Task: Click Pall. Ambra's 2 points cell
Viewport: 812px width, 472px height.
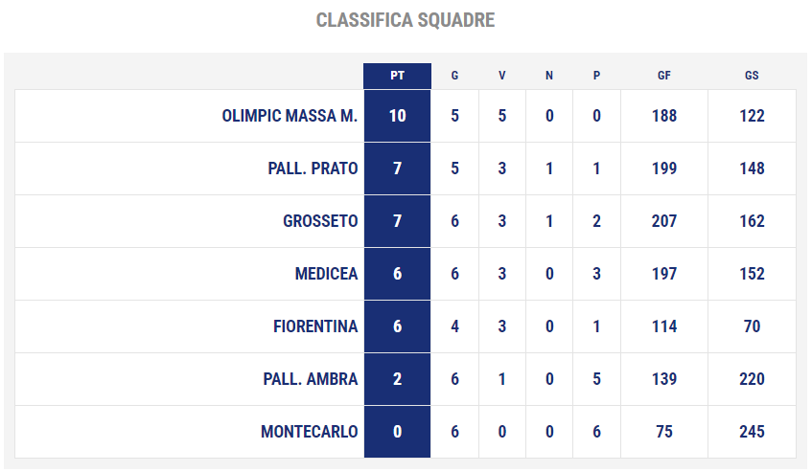Action: 397,379
